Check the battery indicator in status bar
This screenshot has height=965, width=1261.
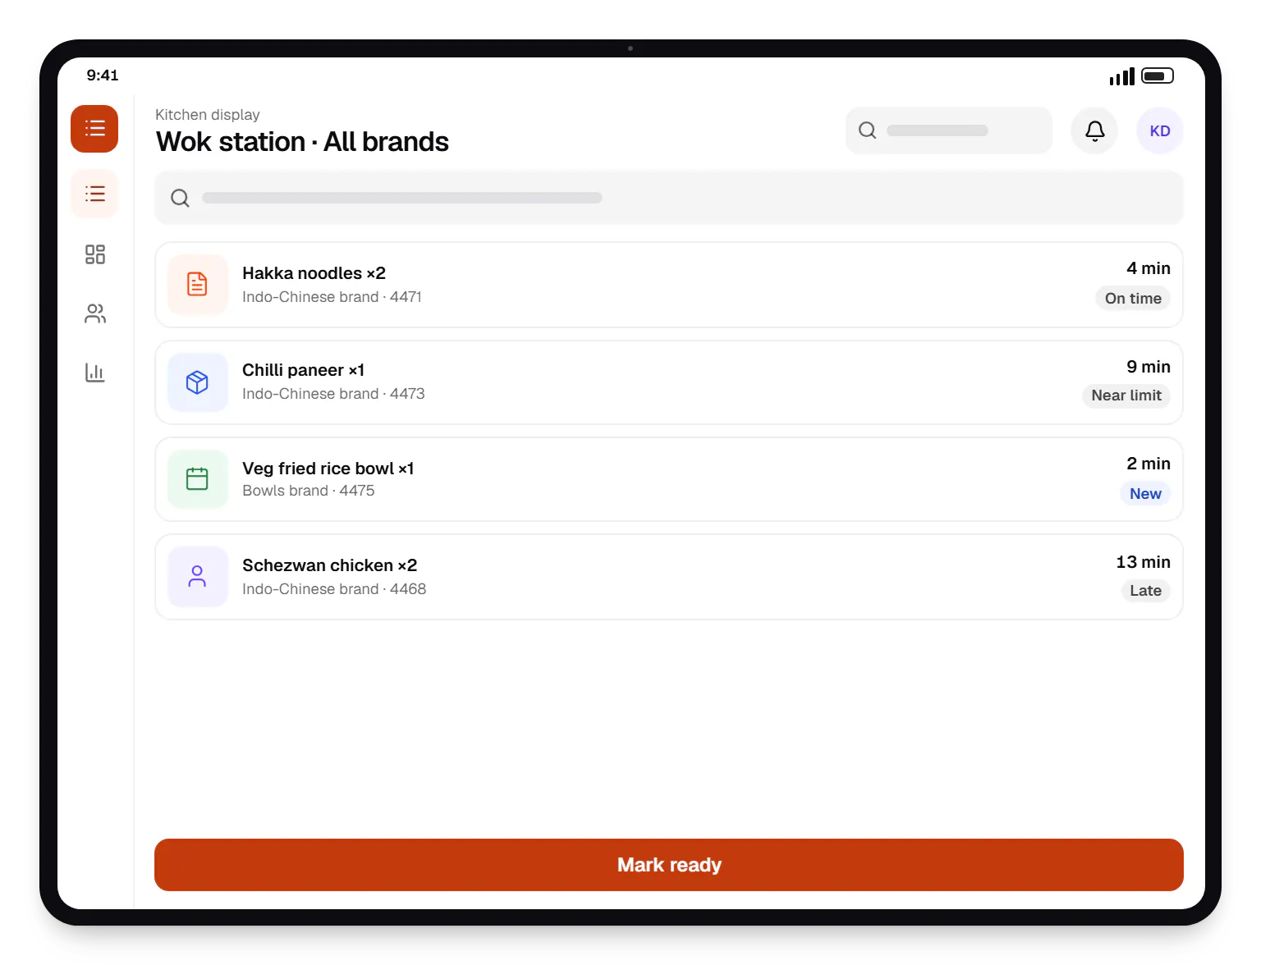coord(1158,76)
